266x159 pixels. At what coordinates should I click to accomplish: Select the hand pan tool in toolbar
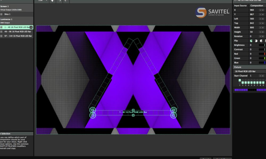click(x=52, y=1)
